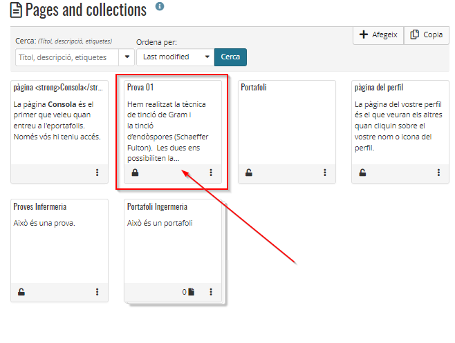The height and width of the screenshot is (343, 455).
Task: Focus the Títol, descripció, etiquetes search field
Action: click(x=67, y=57)
